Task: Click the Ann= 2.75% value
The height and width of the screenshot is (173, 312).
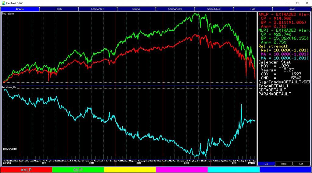Action: [274, 42]
